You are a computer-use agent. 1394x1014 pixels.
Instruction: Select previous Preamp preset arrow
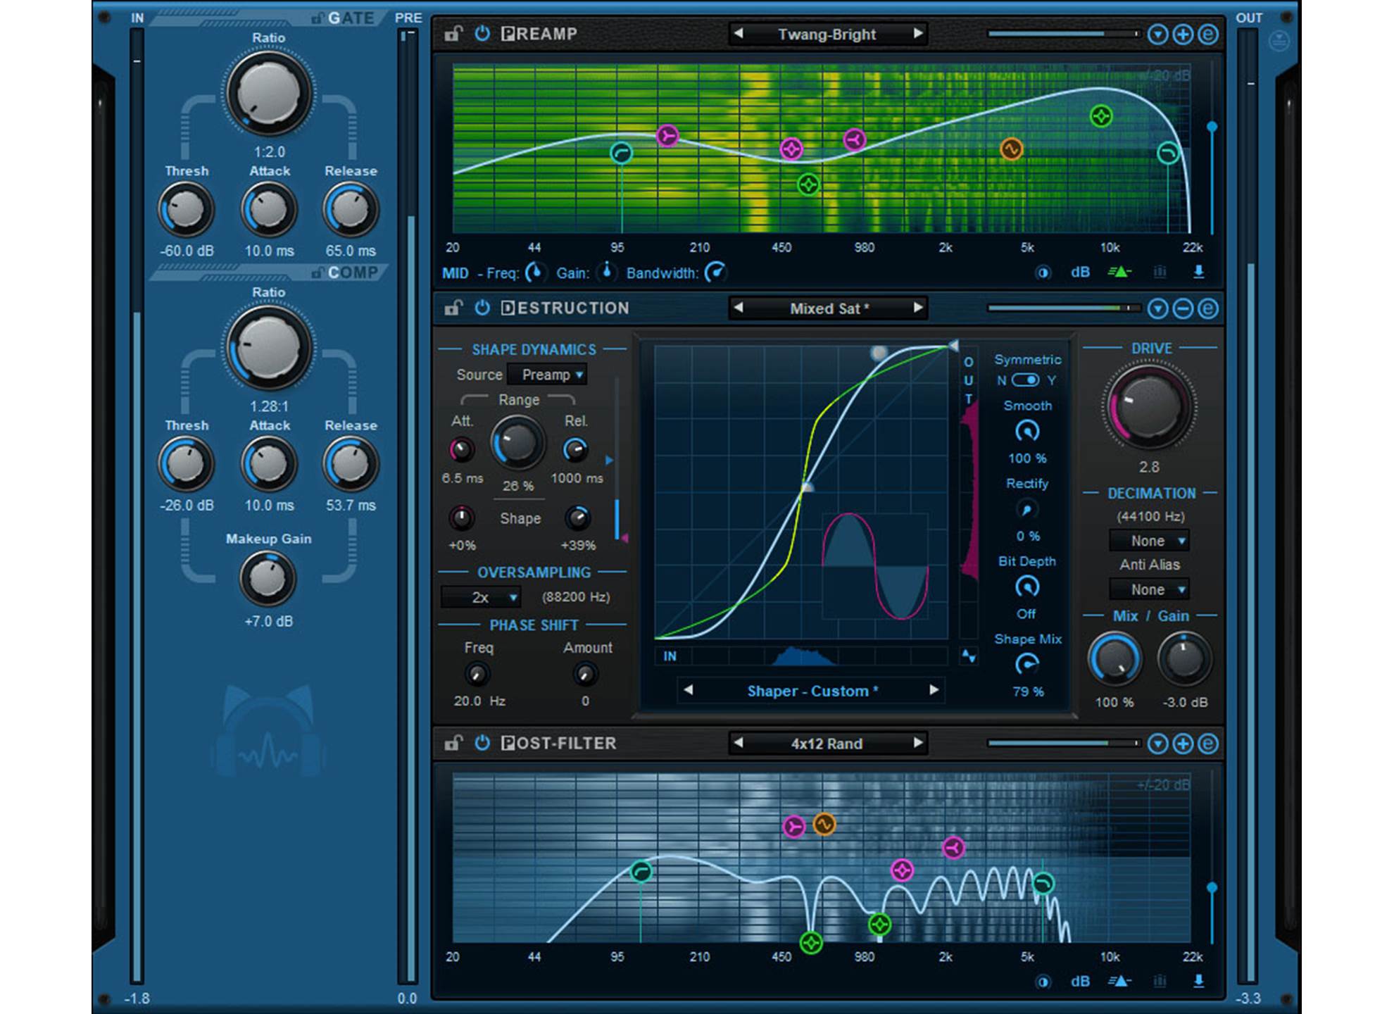738,33
